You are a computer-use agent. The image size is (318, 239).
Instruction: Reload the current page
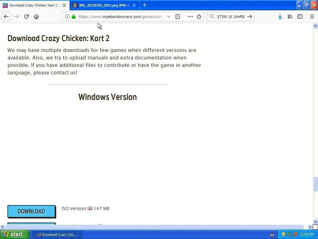pyautogui.click(x=26, y=16)
